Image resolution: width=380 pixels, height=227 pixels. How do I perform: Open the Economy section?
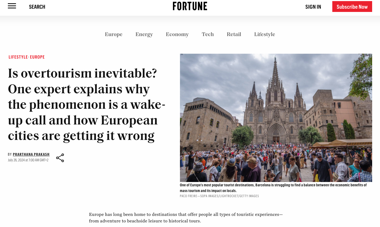coord(177,34)
